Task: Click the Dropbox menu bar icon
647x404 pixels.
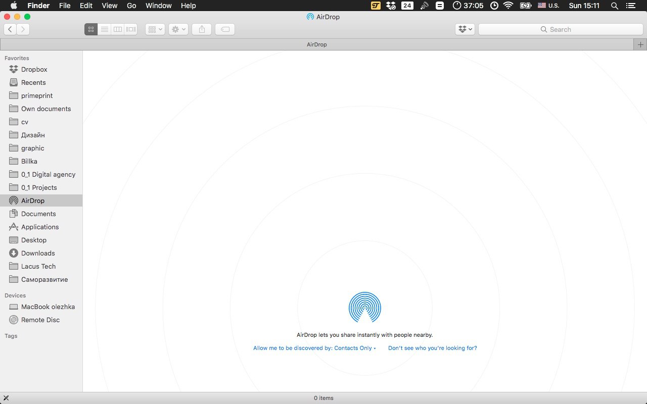Action: [x=391, y=6]
